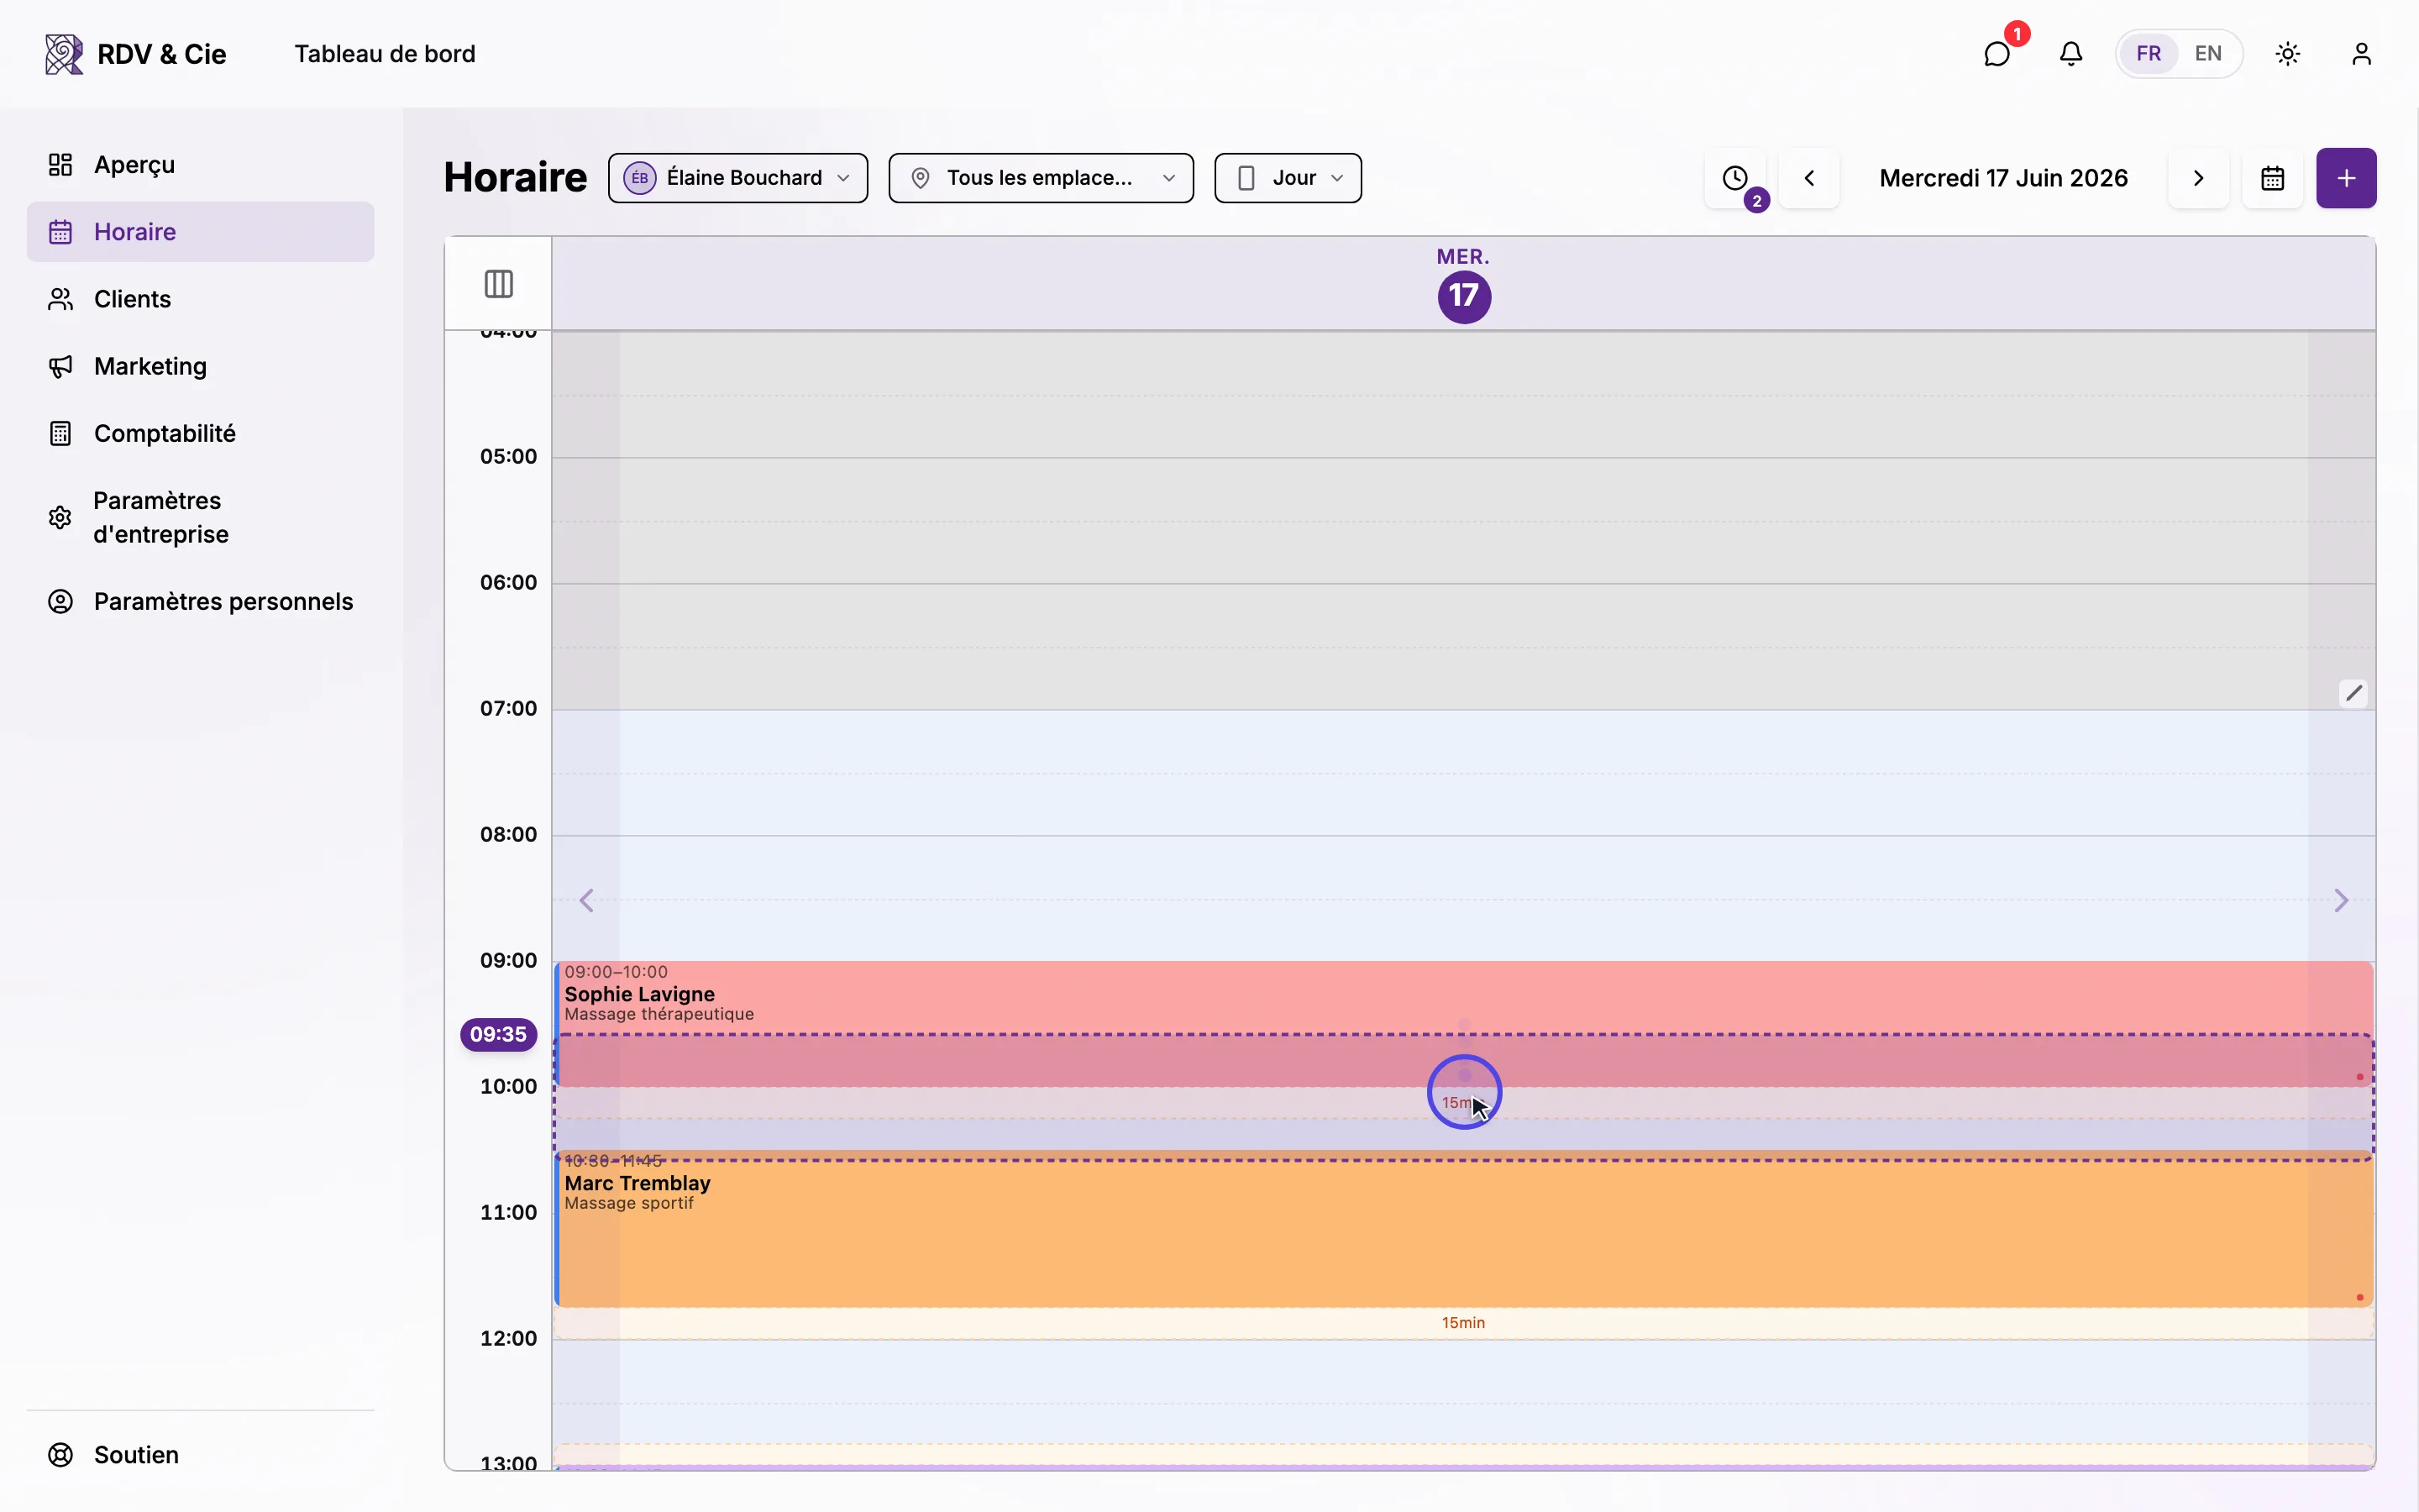Open Paramètres d'entreprise
Image resolution: width=2419 pixels, height=1512 pixels.
[200, 517]
